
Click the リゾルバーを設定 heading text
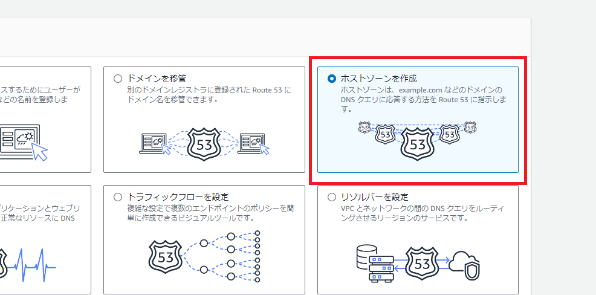pyautogui.click(x=374, y=197)
